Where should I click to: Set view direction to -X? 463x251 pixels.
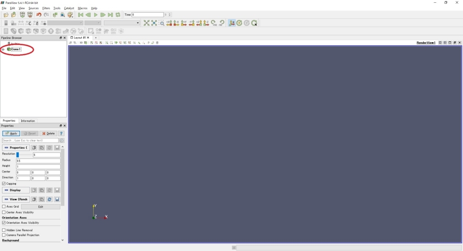tap(176, 23)
